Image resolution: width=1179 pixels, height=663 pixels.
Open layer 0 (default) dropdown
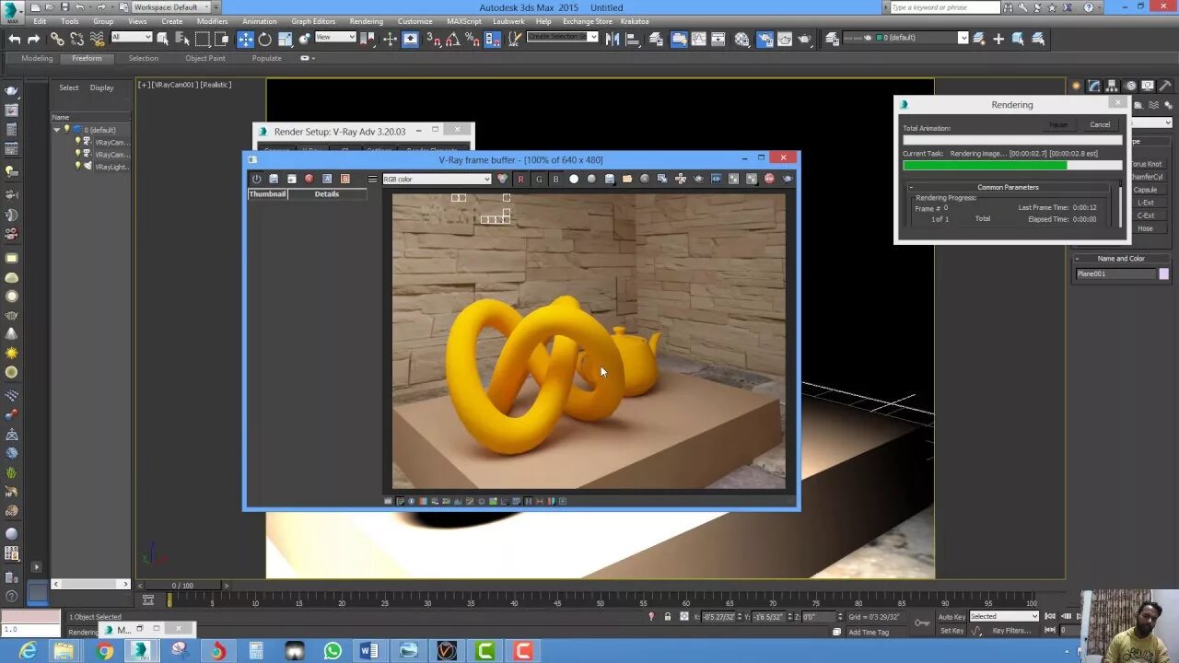(905, 38)
